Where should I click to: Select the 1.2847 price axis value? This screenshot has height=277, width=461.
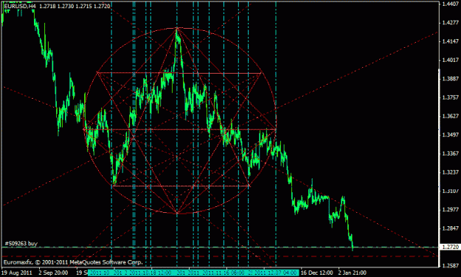tap(451, 228)
